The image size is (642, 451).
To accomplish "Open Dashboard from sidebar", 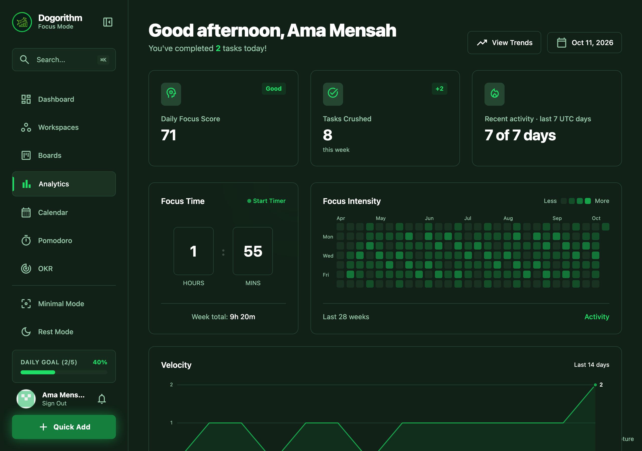I will [64, 99].
